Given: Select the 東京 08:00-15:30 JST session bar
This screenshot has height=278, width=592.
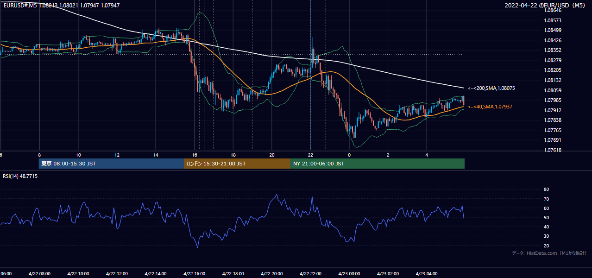Looking at the screenshot, I should (x=111, y=164).
